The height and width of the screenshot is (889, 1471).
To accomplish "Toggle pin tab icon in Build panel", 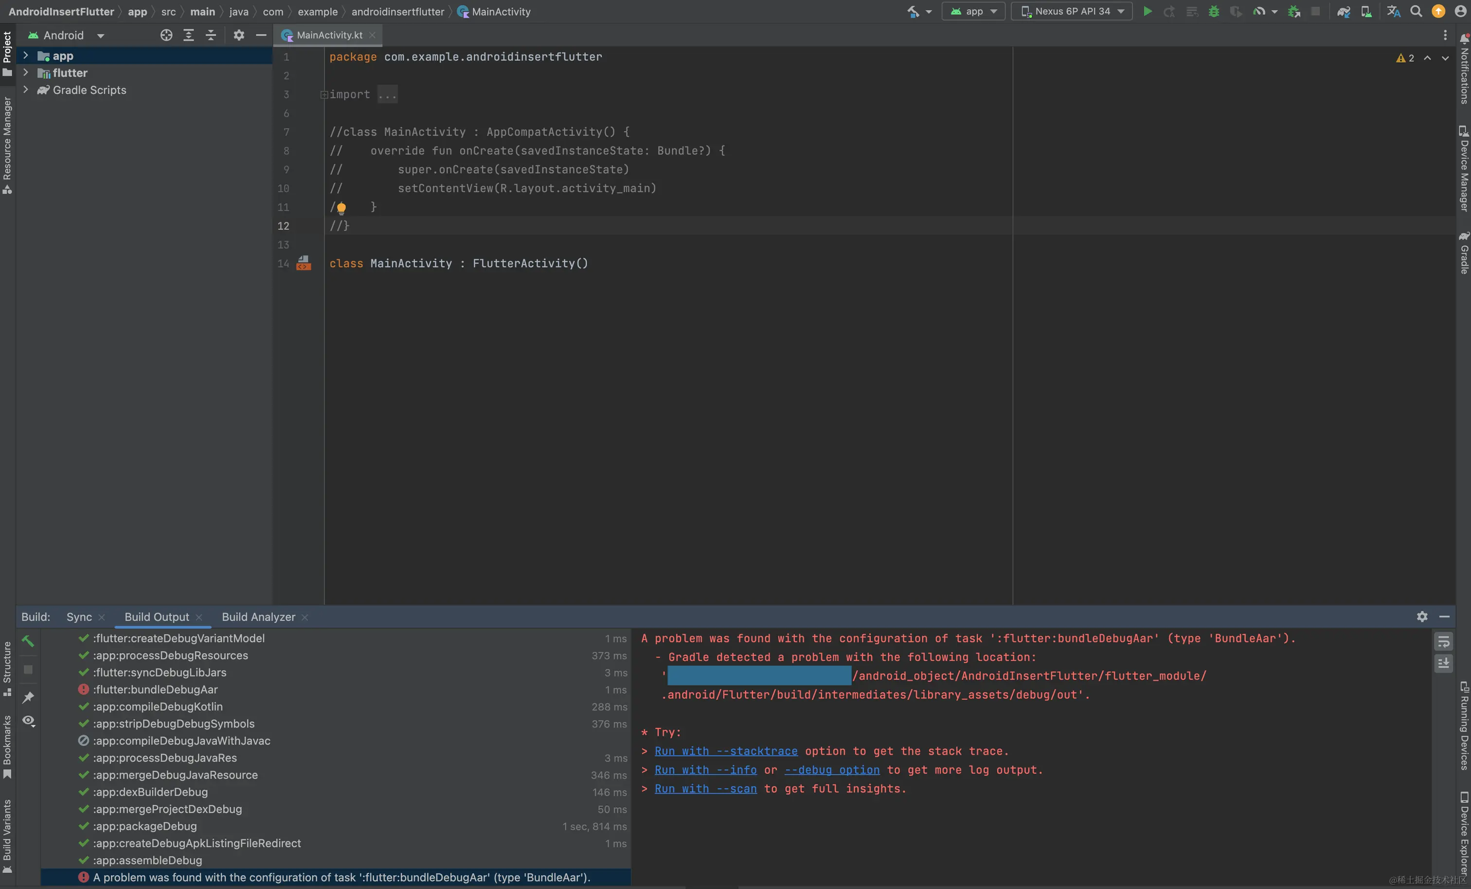I will (28, 697).
